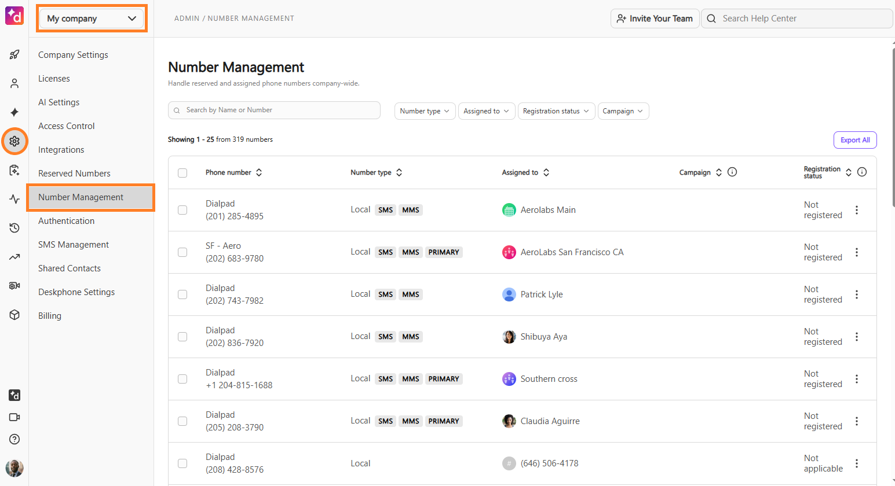Open the Assigned to filter dropdown
The image size is (895, 486).
point(487,111)
